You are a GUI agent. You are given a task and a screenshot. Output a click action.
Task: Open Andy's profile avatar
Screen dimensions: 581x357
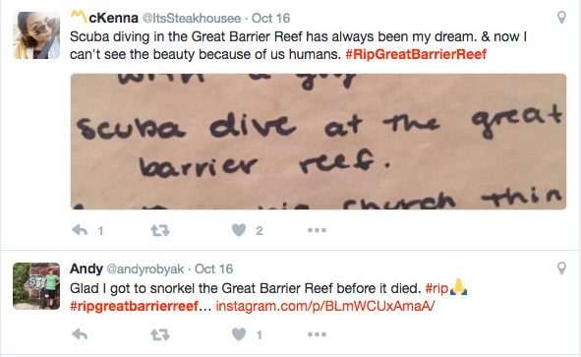click(36, 286)
